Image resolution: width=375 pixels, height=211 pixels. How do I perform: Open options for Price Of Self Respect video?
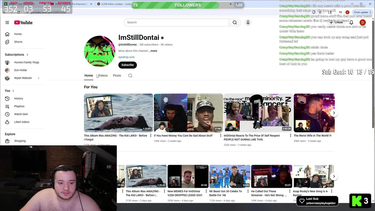[290, 135]
